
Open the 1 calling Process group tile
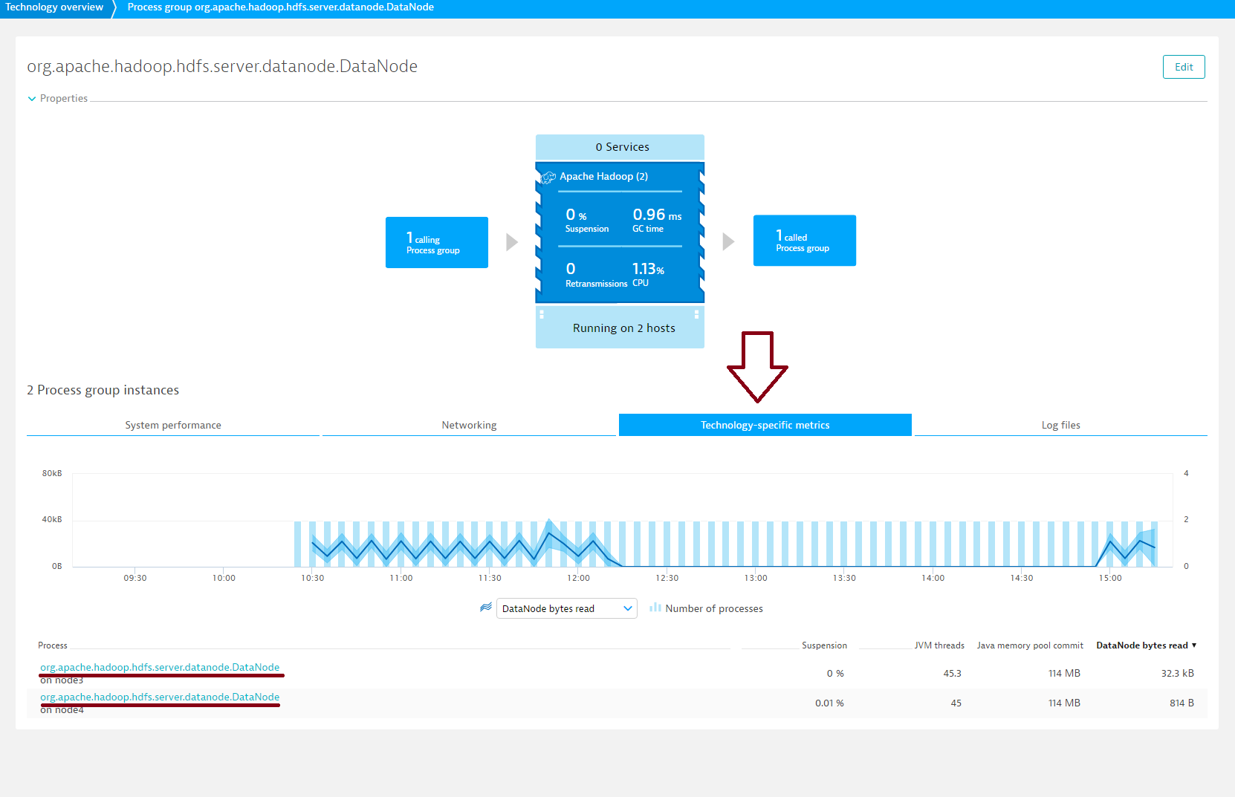point(437,242)
